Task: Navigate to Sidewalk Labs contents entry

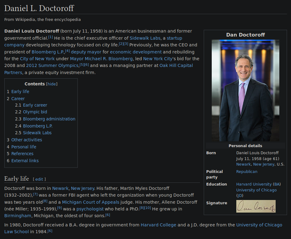Action: (37, 133)
